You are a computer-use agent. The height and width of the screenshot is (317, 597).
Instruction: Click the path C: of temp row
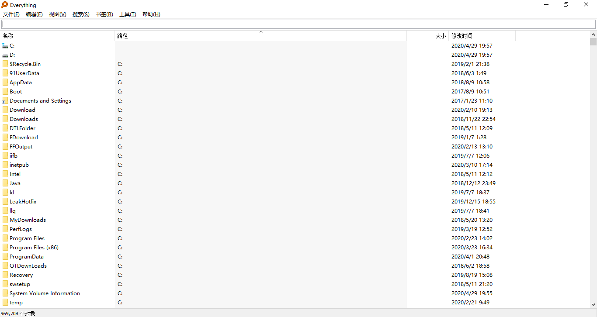(x=120, y=302)
